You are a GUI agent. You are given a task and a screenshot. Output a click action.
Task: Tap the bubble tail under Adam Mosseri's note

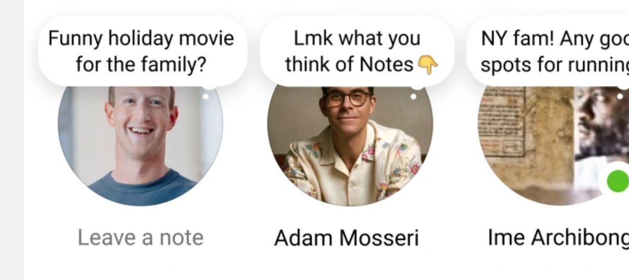[417, 85]
